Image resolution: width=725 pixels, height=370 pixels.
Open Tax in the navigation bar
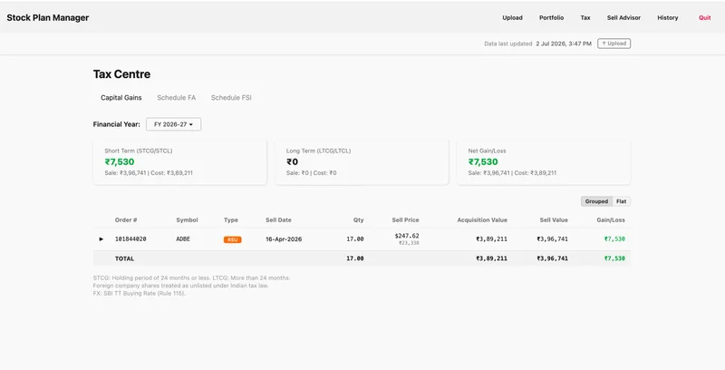coord(585,17)
